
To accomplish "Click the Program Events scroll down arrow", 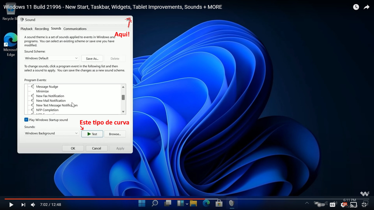I will tap(123, 112).
